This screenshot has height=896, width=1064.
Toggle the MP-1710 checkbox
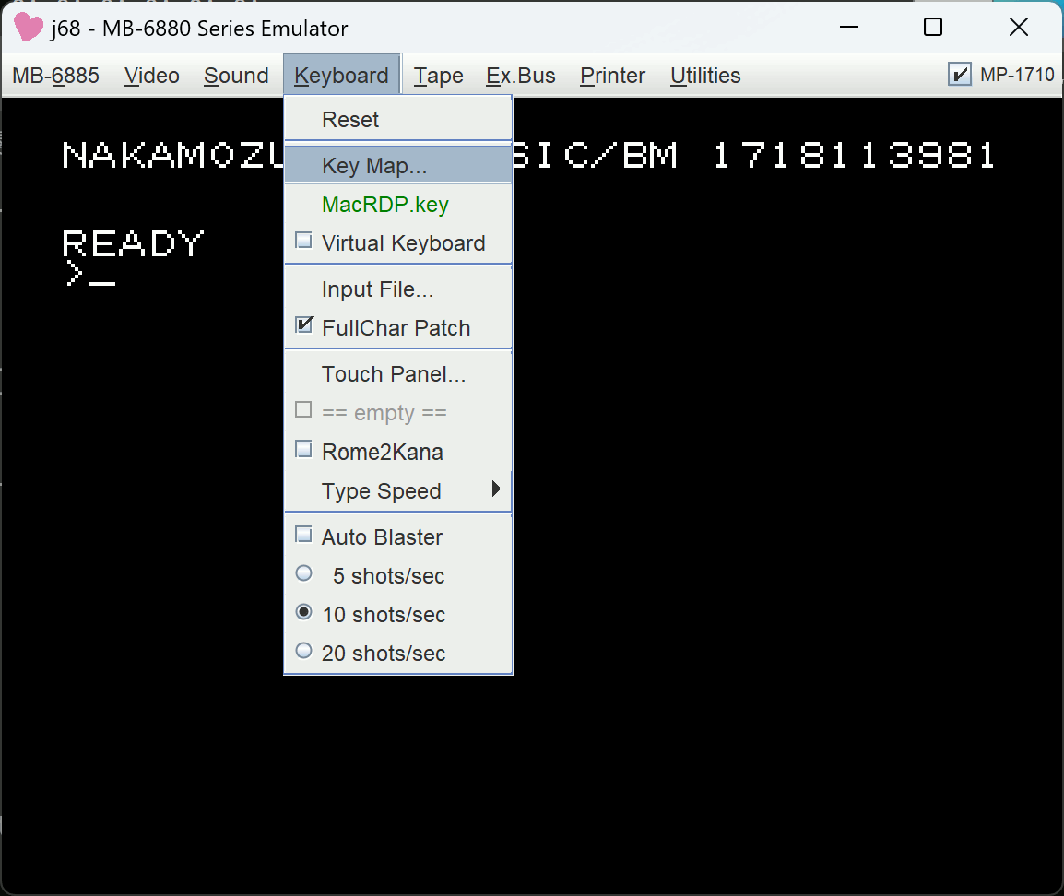click(x=959, y=74)
